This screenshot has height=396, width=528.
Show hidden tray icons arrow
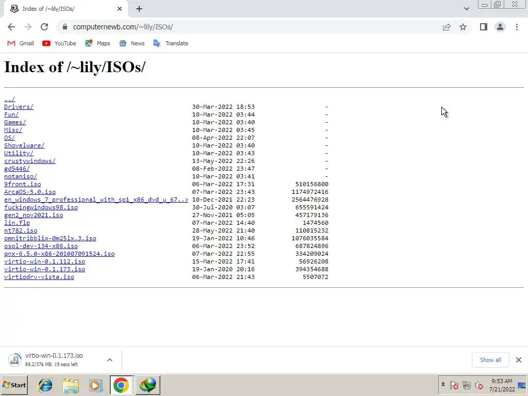pos(443,385)
